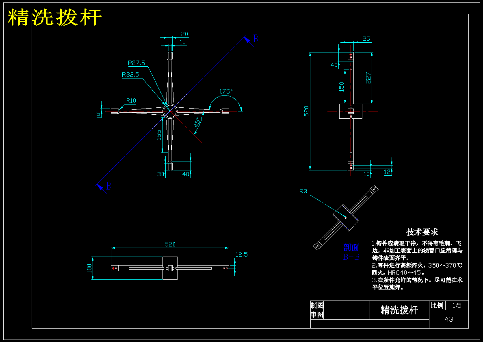Viewport: 483px width, 342px height.
Task: Click the blue 剖面 B-B section label
Action: coord(351,252)
